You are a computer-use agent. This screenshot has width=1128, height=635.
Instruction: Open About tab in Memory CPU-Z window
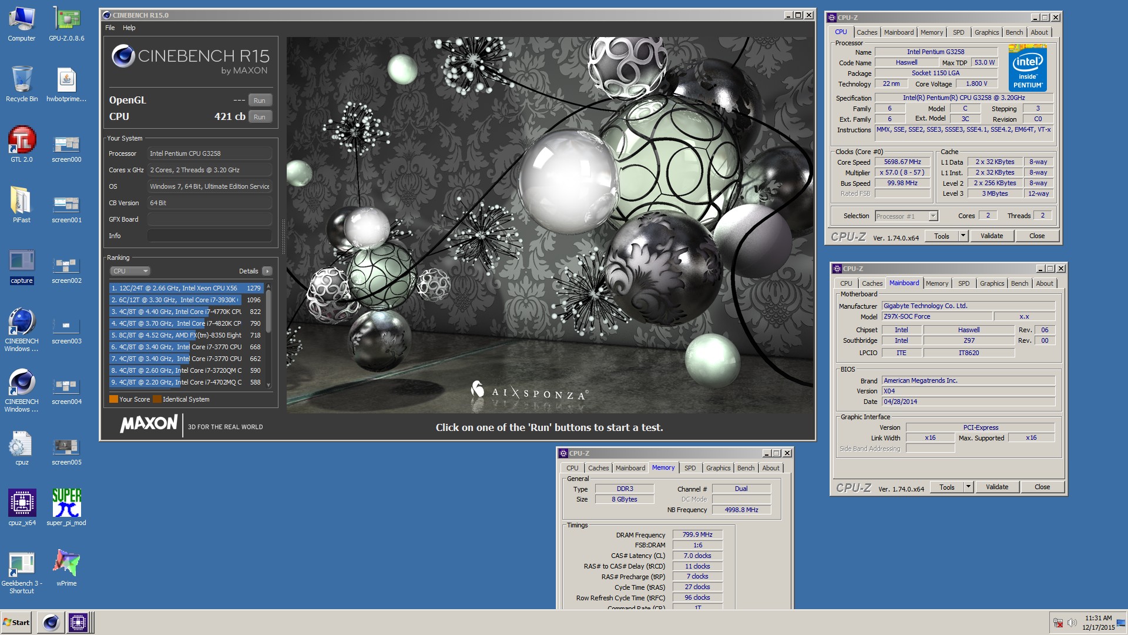pyautogui.click(x=771, y=468)
